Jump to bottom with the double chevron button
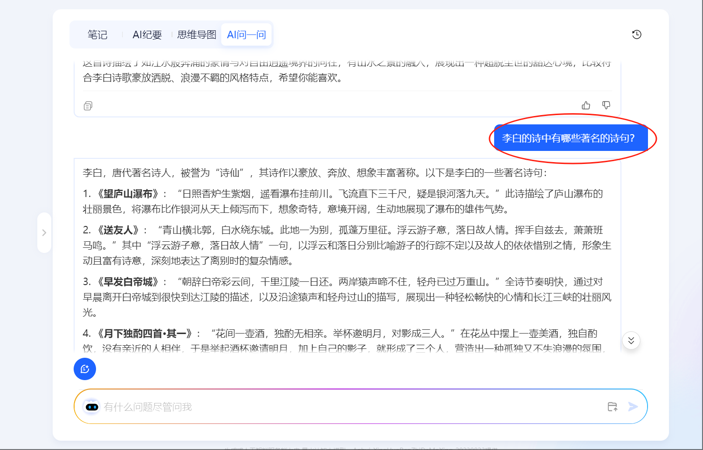Screen dimensions: 703x450 click(x=631, y=341)
